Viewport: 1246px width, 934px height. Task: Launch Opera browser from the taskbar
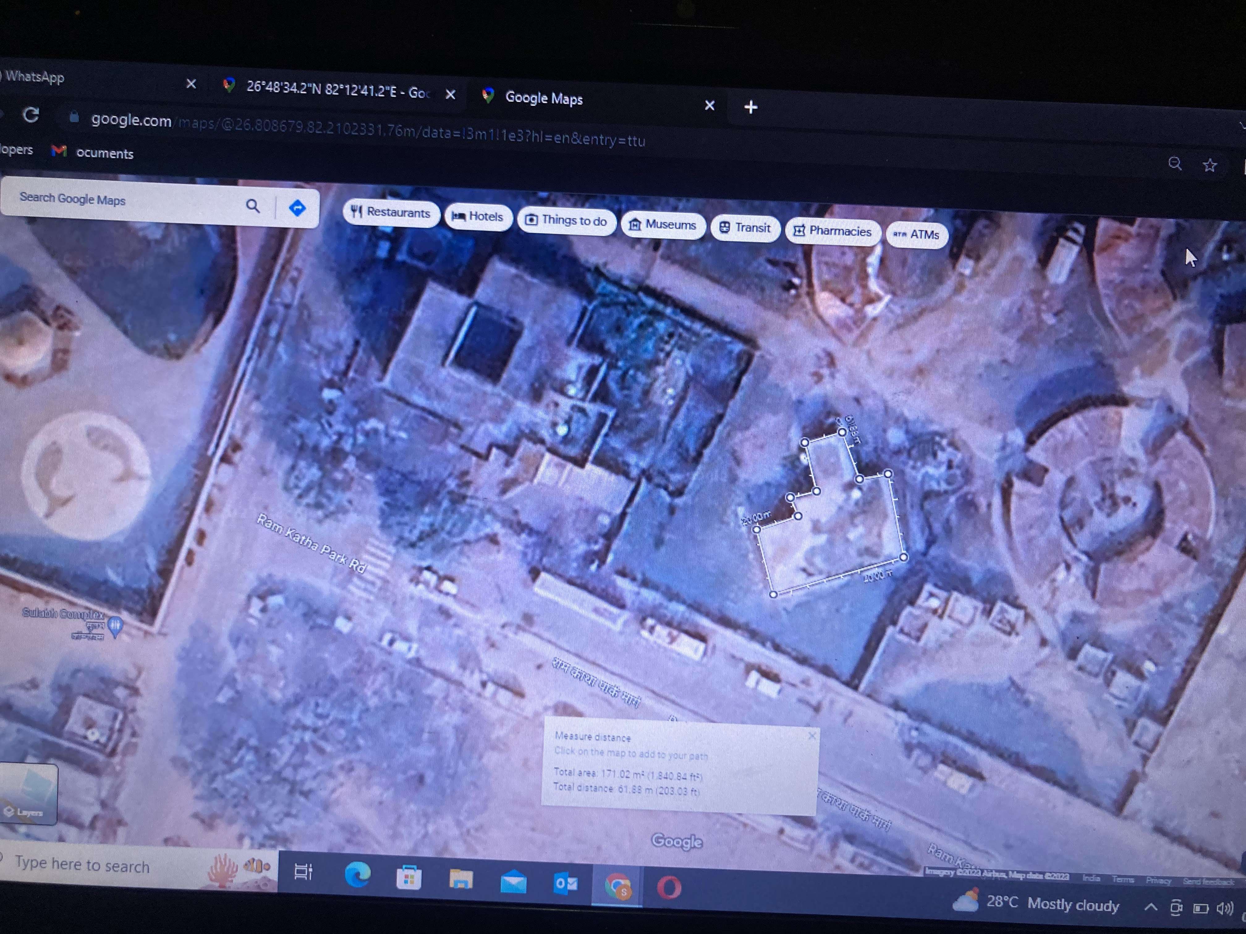click(x=669, y=888)
